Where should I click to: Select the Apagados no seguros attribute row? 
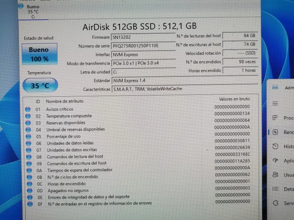coord(68,190)
